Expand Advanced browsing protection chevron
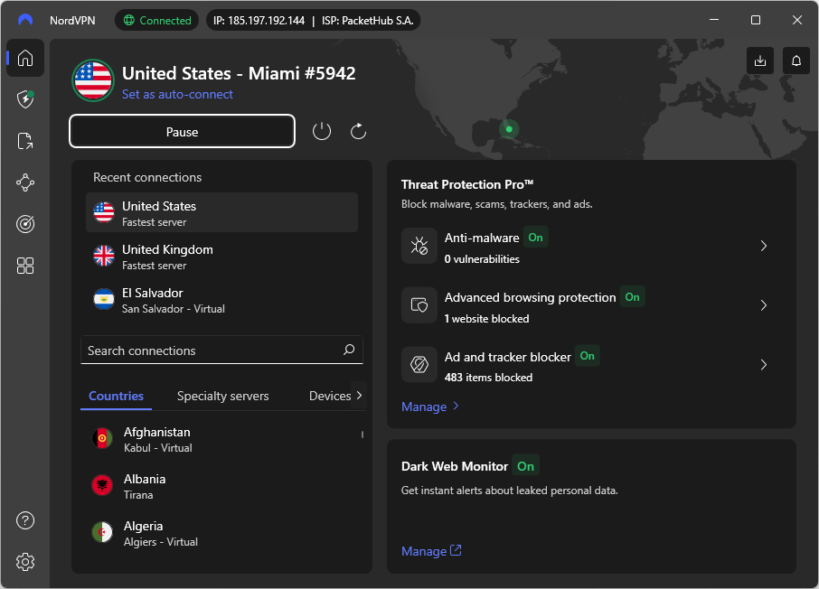 764,305
